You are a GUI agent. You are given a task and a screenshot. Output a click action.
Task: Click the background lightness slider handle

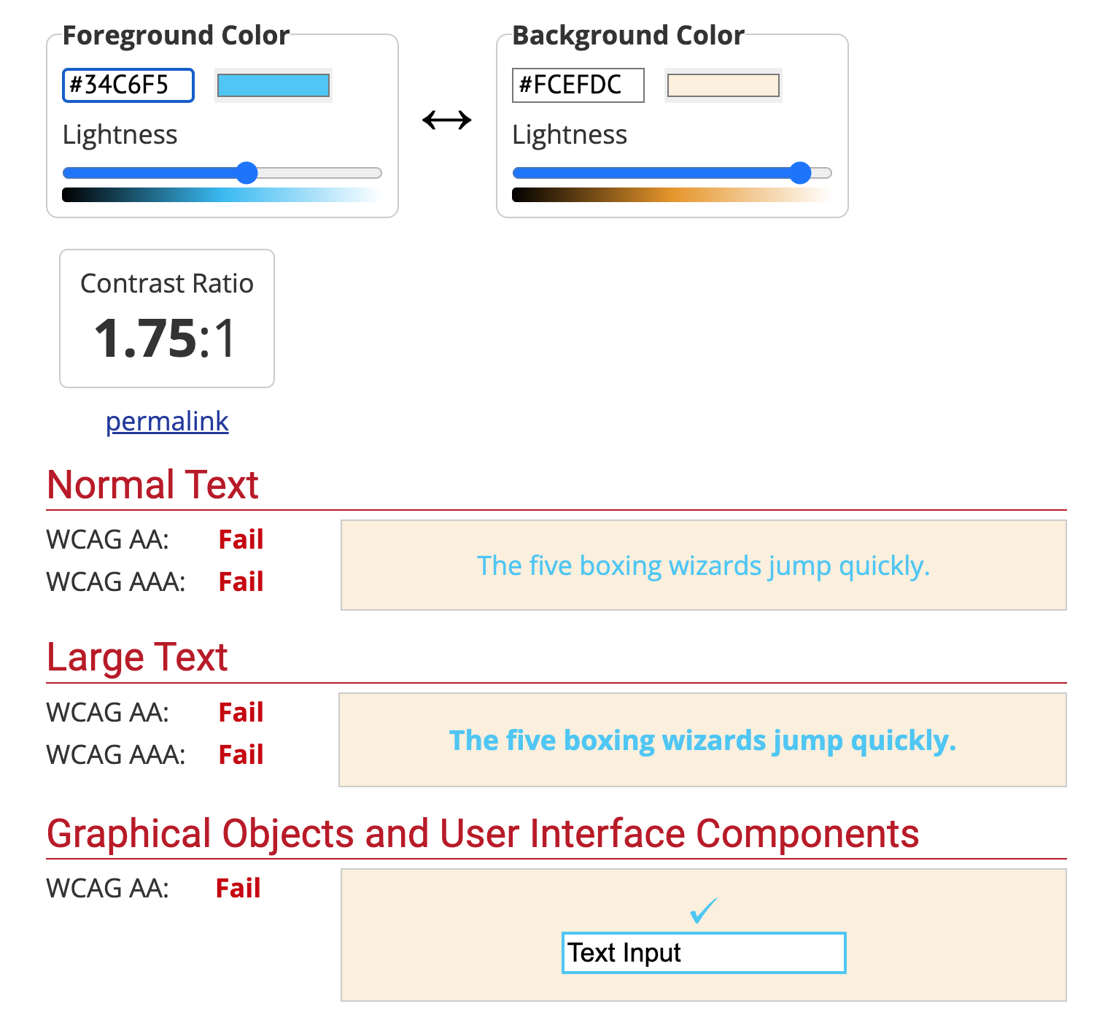[800, 173]
